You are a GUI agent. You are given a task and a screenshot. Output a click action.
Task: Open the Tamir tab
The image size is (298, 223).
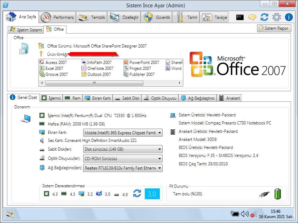(186, 17)
